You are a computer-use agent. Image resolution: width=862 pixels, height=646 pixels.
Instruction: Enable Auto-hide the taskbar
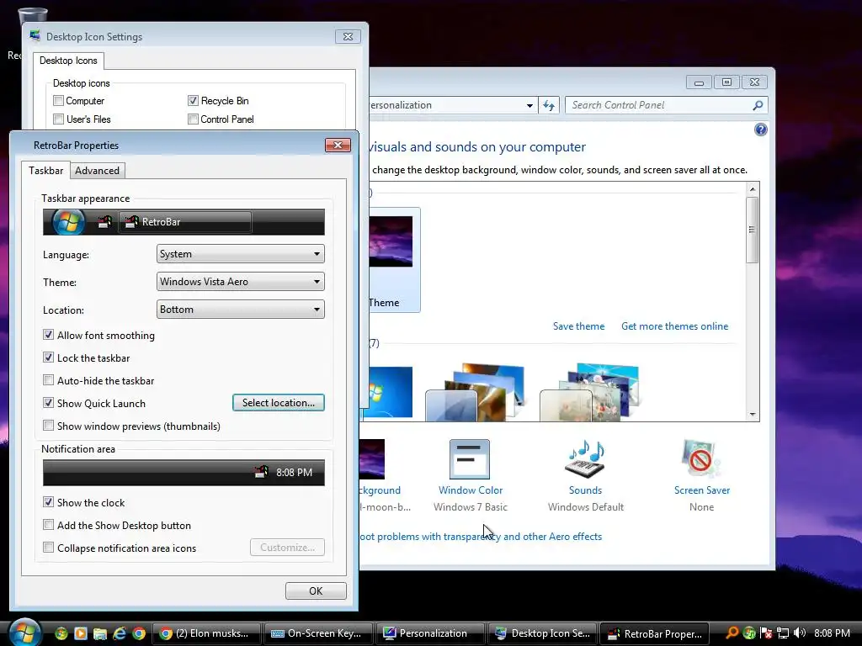48,380
